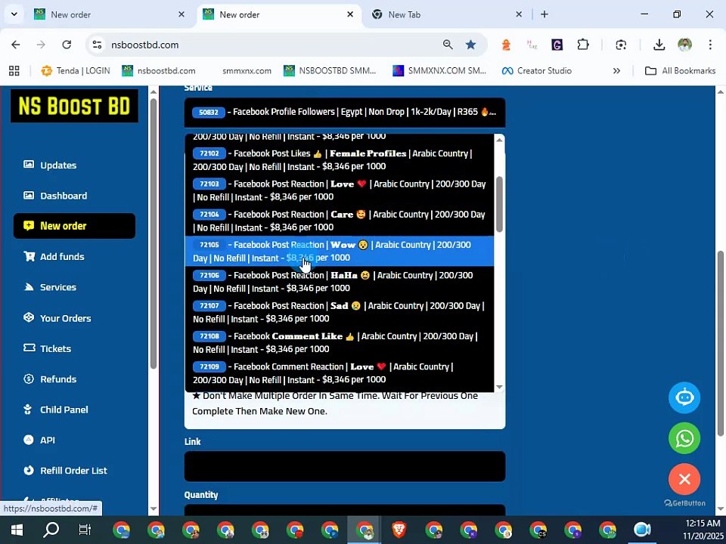Open the browser Downloads icon
This screenshot has height=544, width=726.
659,45
